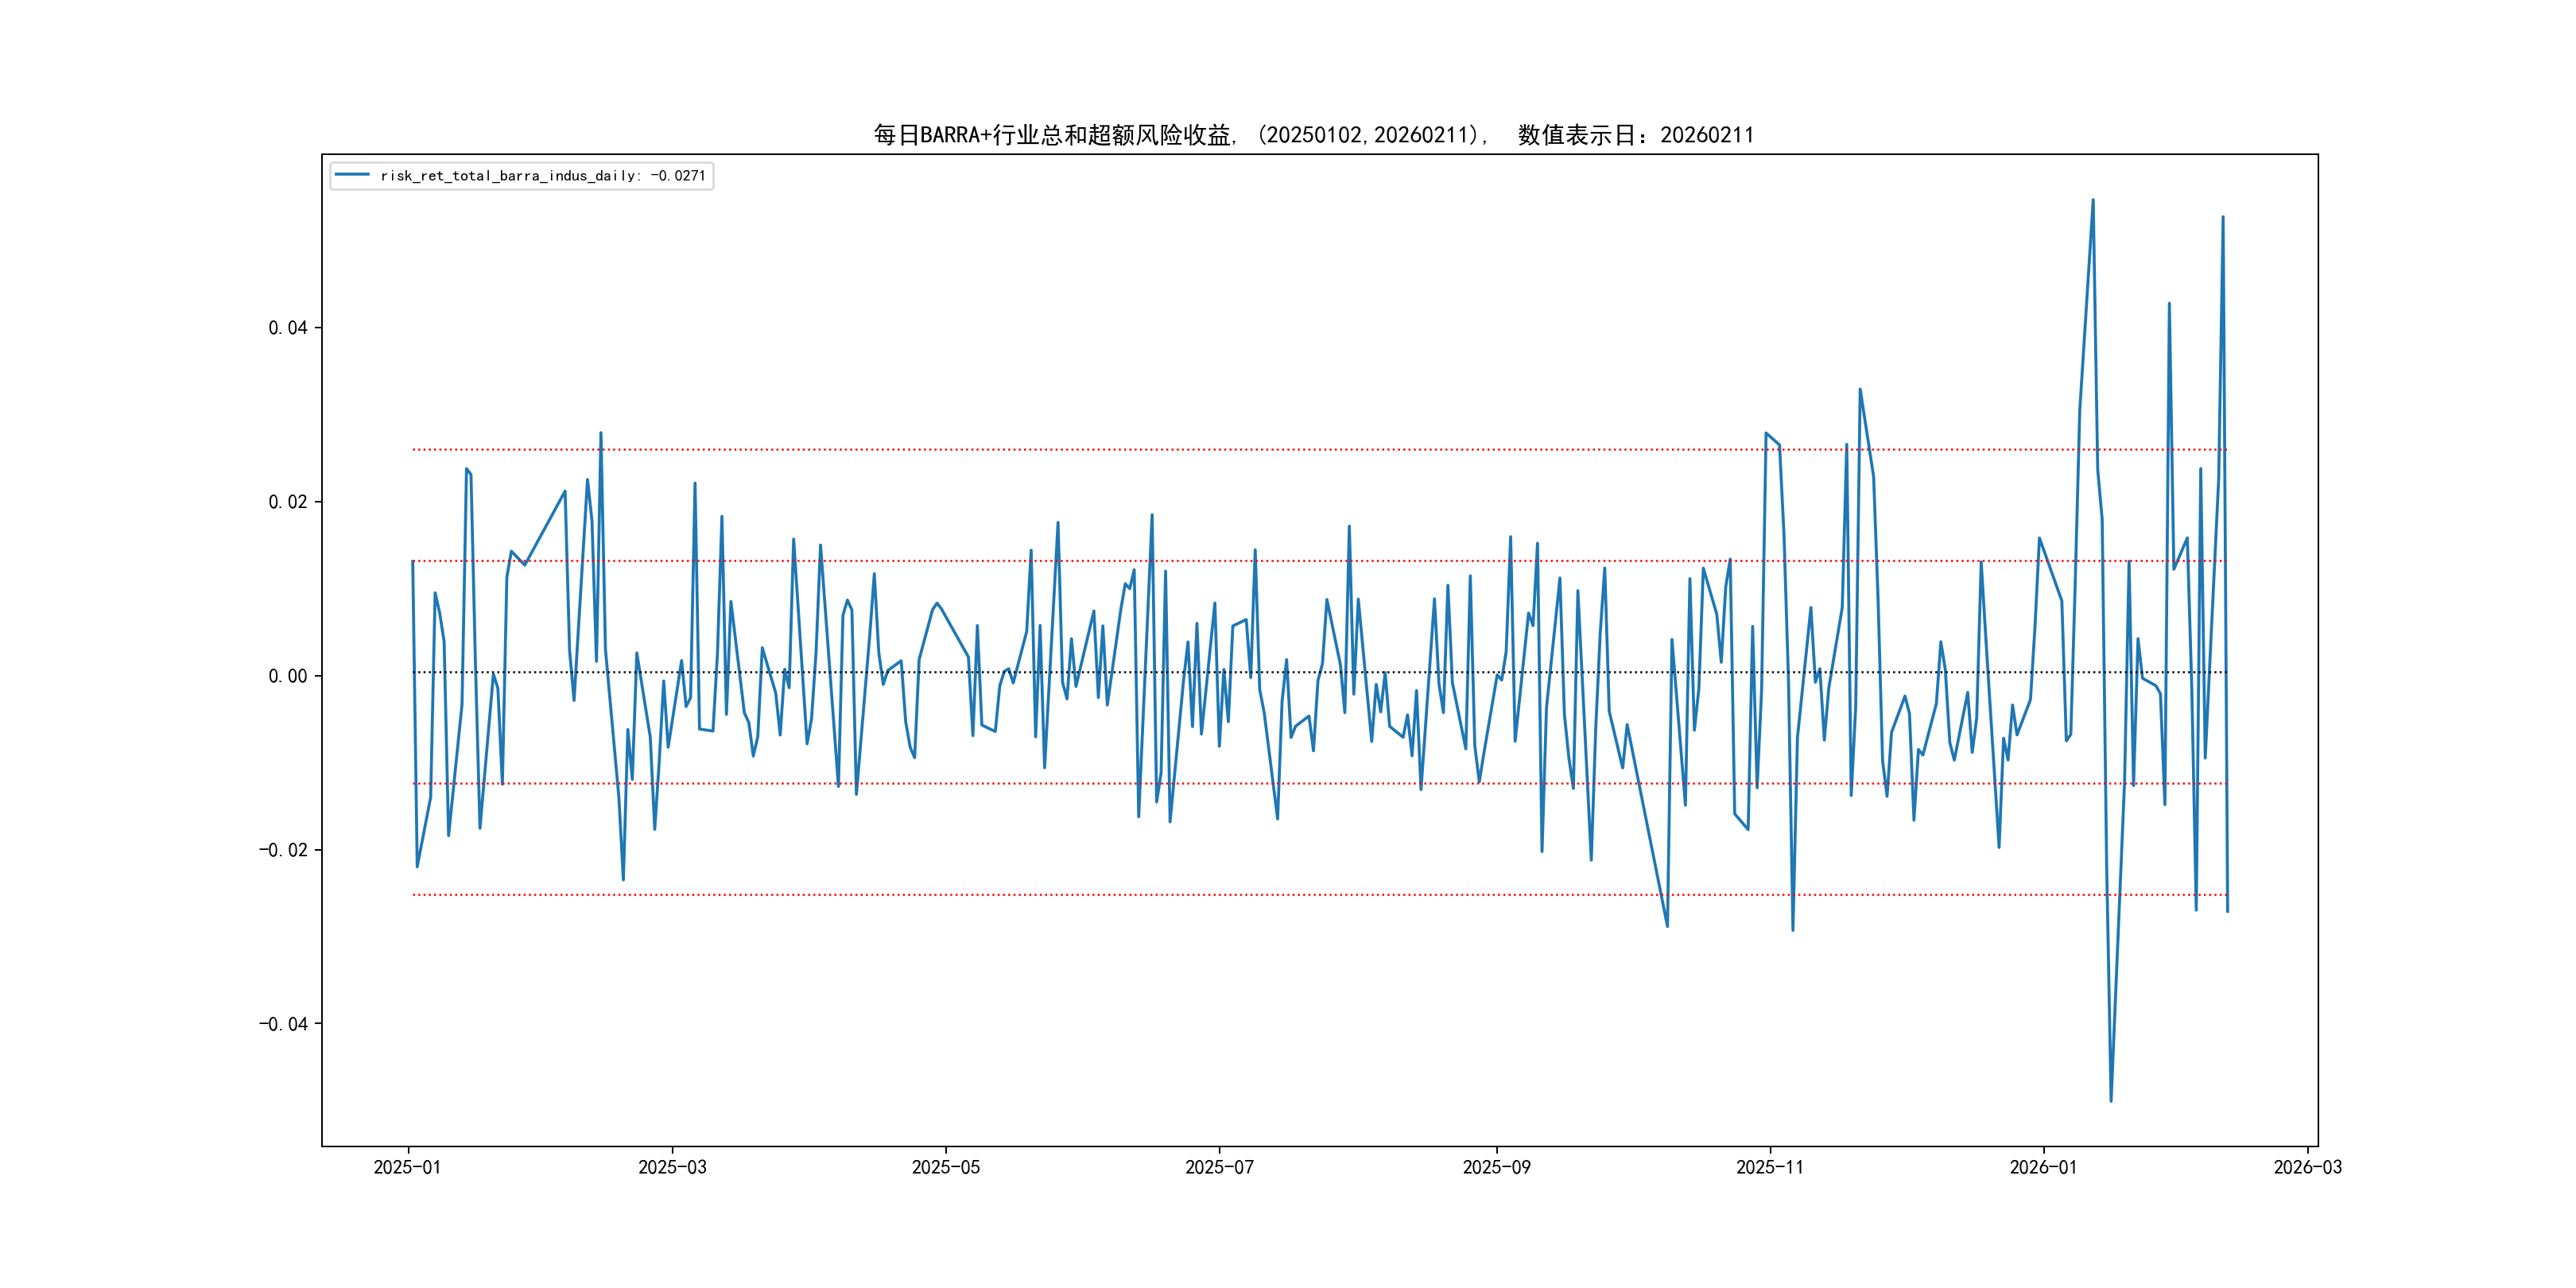Click the bottom red dotted threshold line
This screenshot has width=2576, height=1288.
coord(1000,895)
